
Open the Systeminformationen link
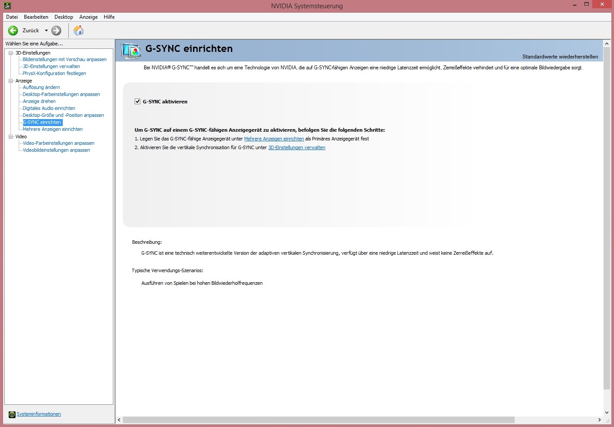(x=39, y=414)
